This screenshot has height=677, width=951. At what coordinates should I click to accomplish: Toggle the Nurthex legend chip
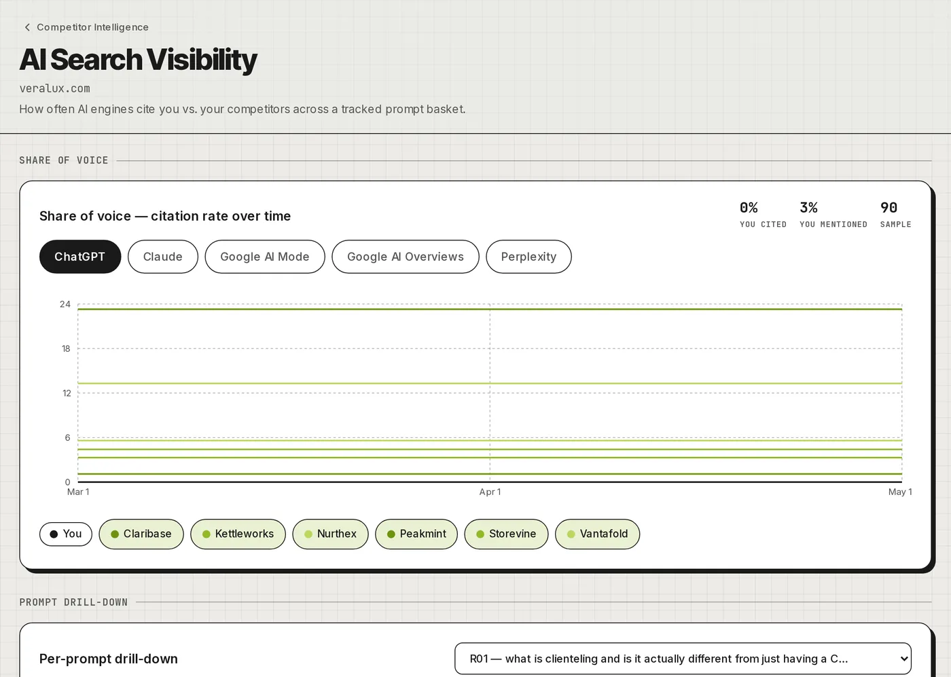pyautogui.click(x=330, y=534)
